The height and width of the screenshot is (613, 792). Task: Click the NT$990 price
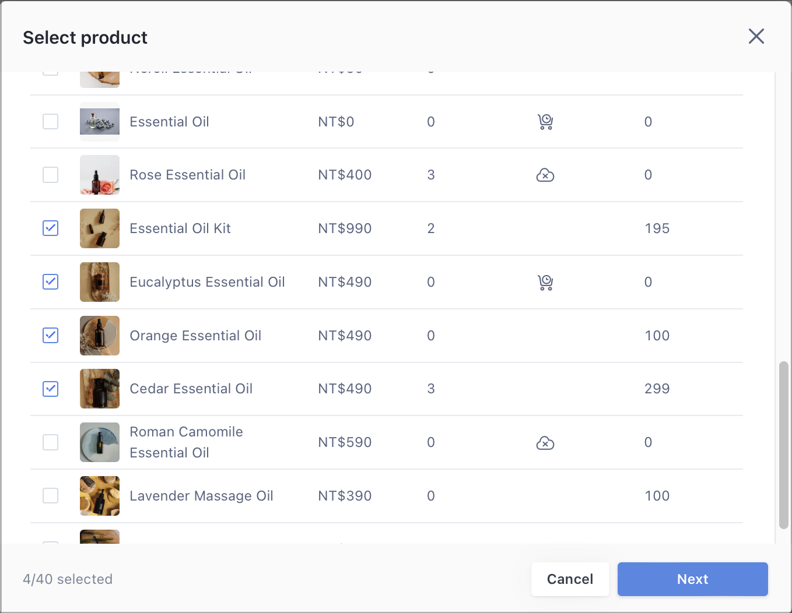pos(345,228)
